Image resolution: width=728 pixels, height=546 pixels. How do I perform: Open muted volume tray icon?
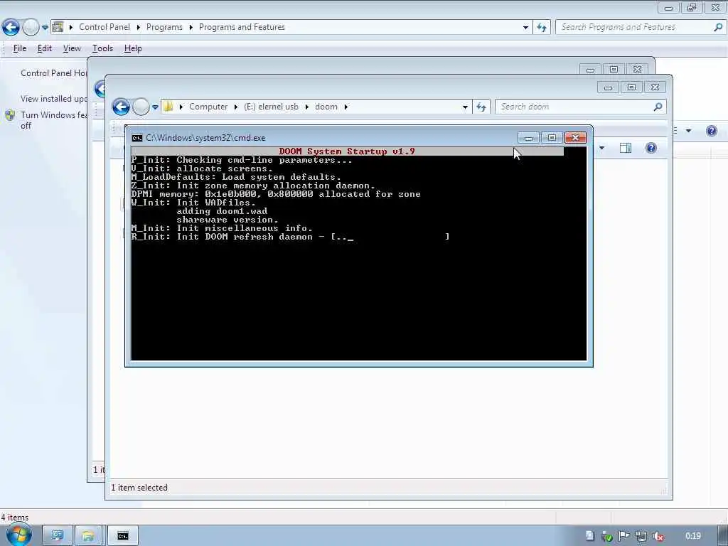pyautogui.click(x=658, y=536)
